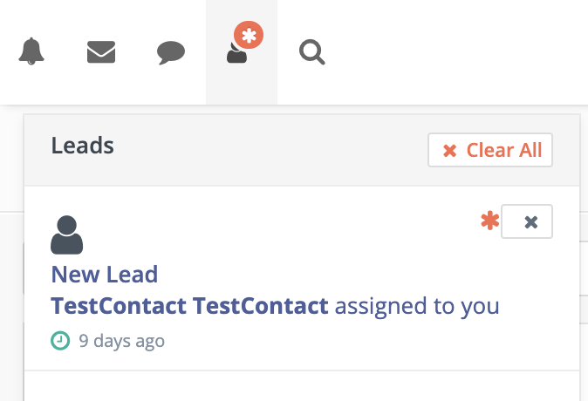
Task: Click the "assigned to you" text
Action: pos(417,307)
